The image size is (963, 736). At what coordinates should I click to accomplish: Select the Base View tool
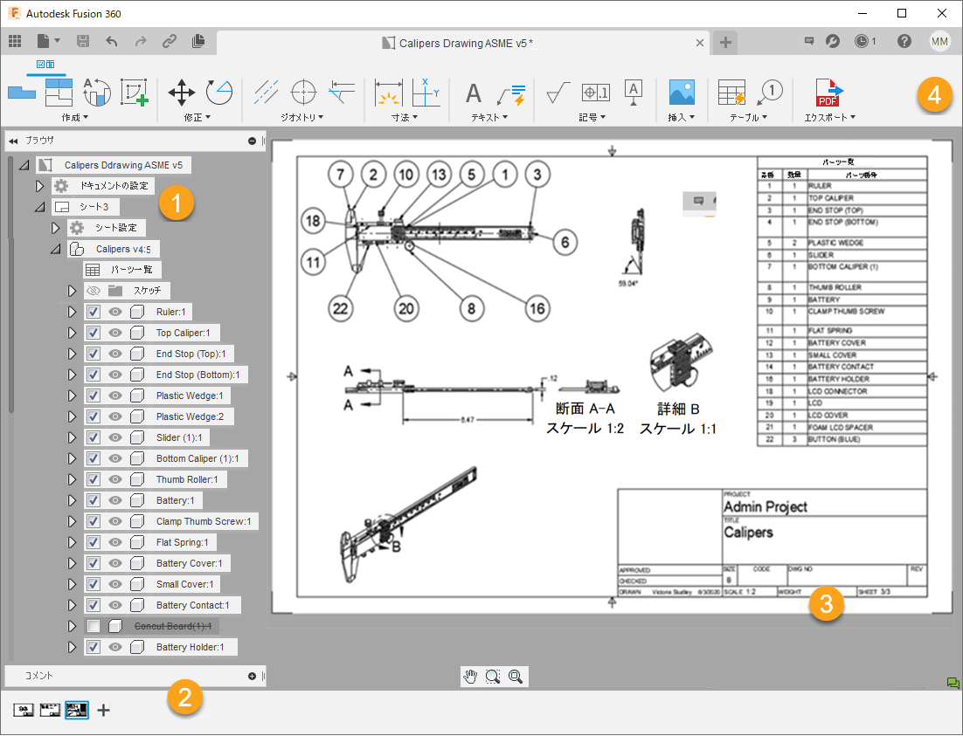coord(22,93)
